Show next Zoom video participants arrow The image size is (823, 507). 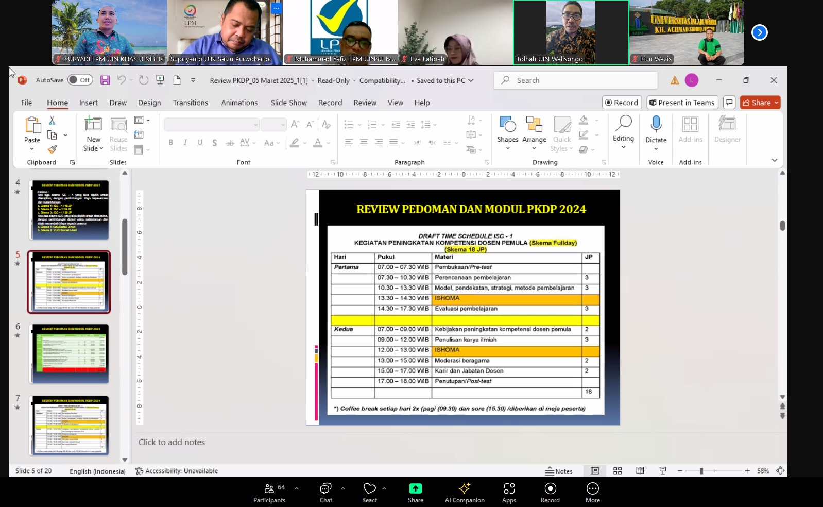click(759, 32)
